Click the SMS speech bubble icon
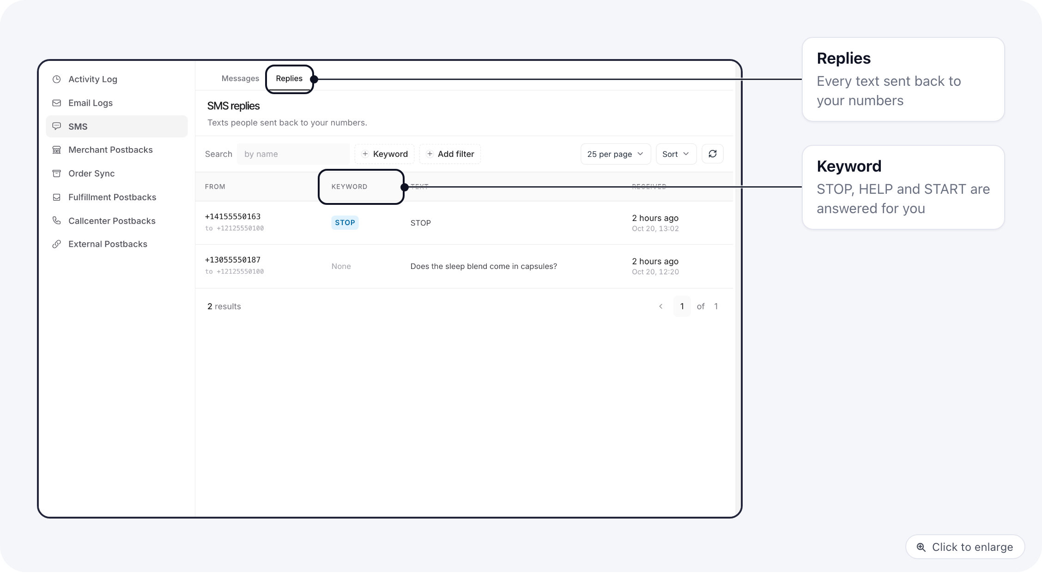The height and width of the screenshot is (573, 1042). pos(57,126)
